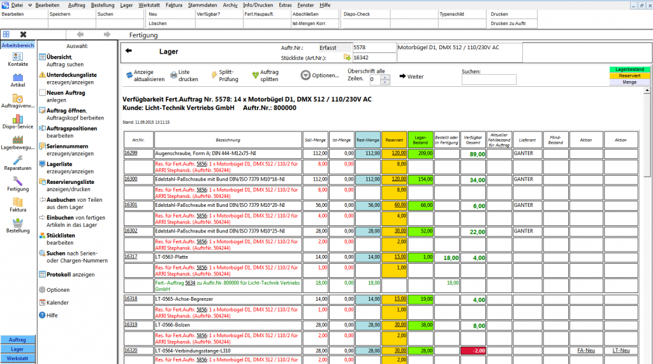The image size is (653, 364).
Task: Click Auftrag splitten in the toolbar
Action: coord(265,75)
